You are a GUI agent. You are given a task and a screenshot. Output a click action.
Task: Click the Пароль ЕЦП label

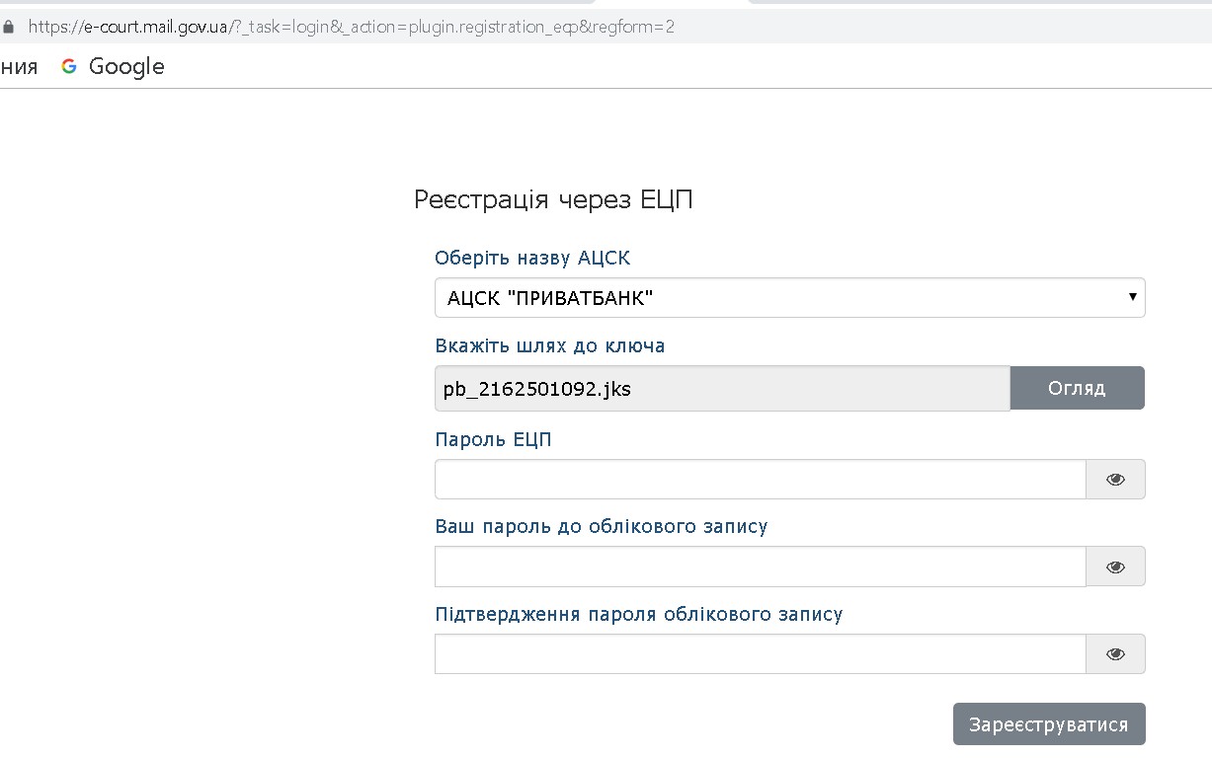pyautogui.click(x=493, y=439)
